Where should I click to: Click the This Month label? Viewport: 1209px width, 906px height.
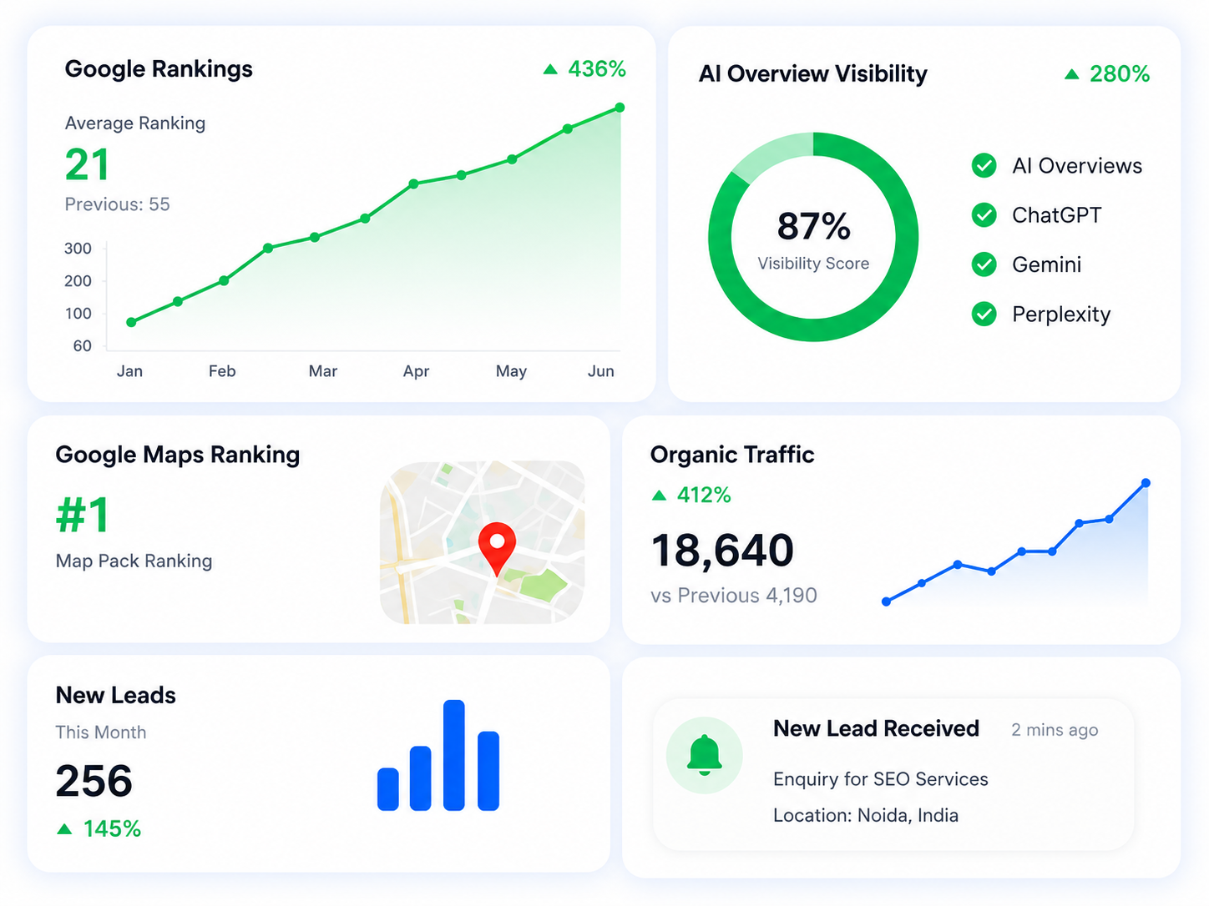(101, 732)
